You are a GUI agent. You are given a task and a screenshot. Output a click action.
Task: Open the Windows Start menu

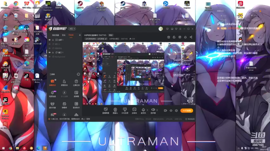tap(3, 148)
